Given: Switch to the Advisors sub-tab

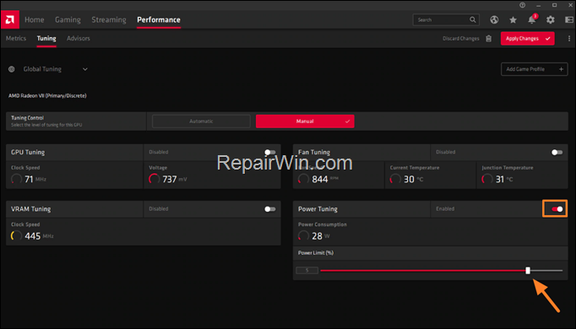Looking at the screenshot, I should point(79,38).
